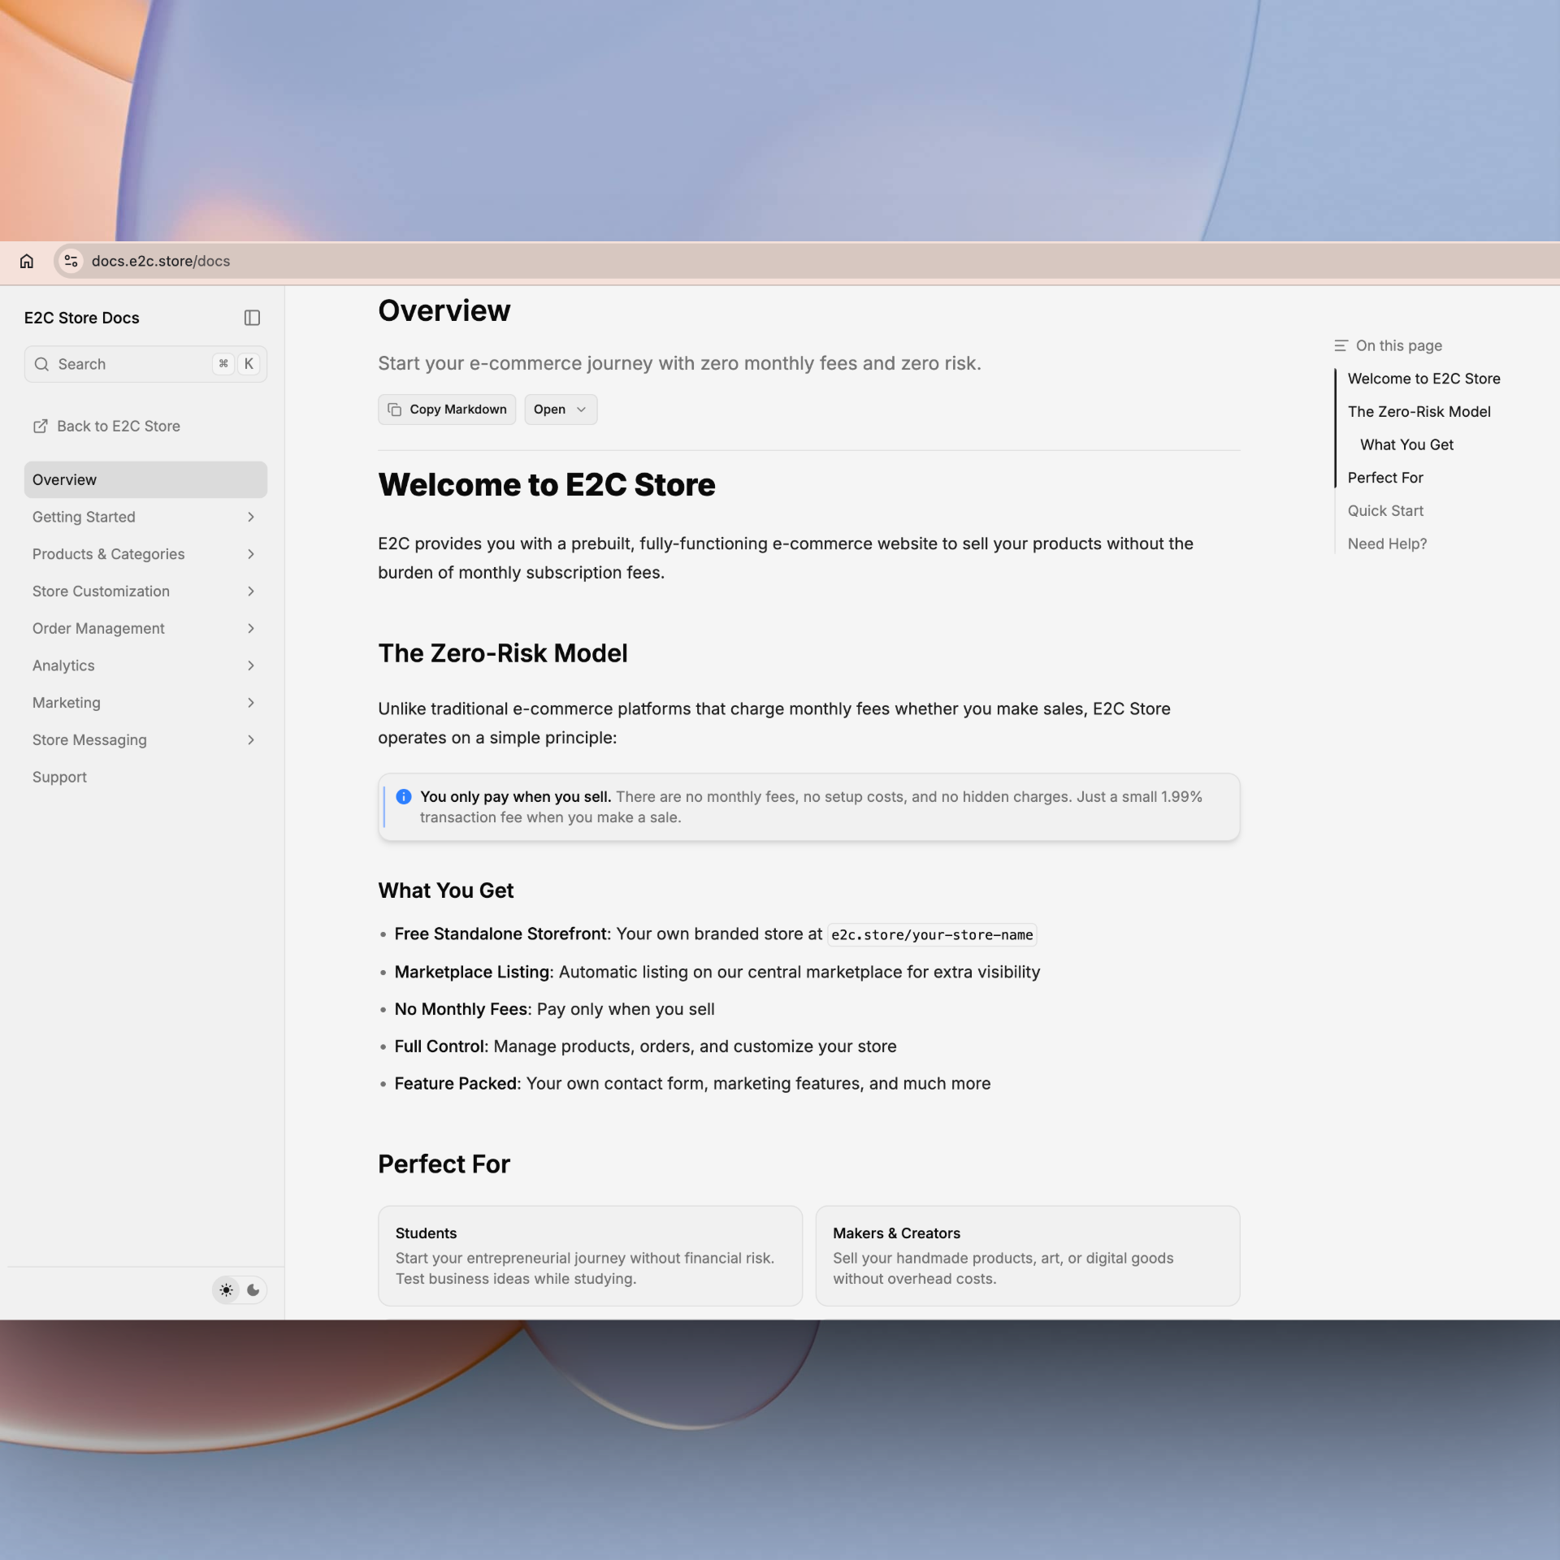Expand Products & Categories chevron
The width and height of the screenshot is (1560, 1560).
(x=250, y=554)
